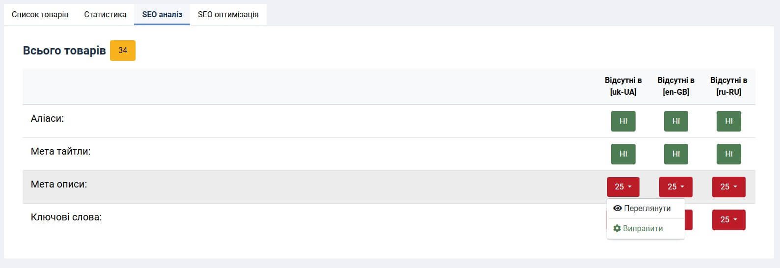The image size is (780, 268).
Task: Open the Статистика tab
Action: (105, 14)
